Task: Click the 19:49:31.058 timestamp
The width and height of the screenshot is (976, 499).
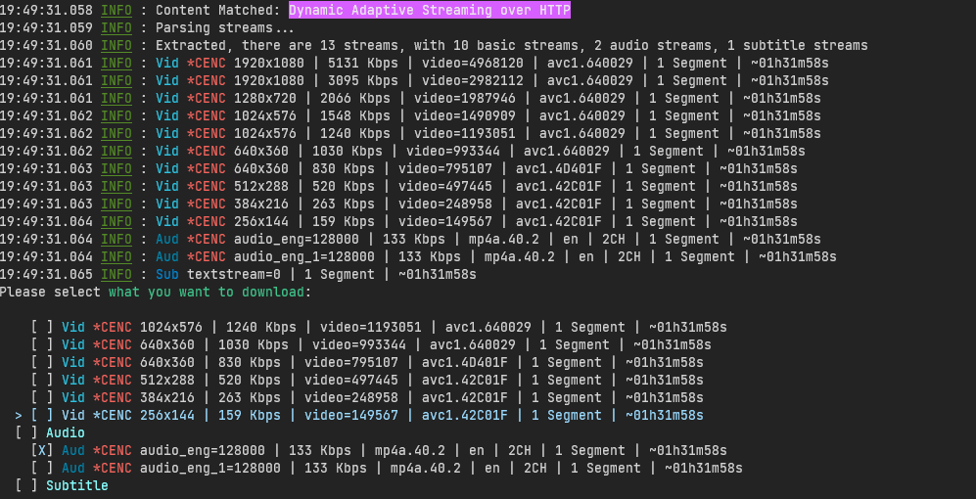Action: tap(46, 11)
